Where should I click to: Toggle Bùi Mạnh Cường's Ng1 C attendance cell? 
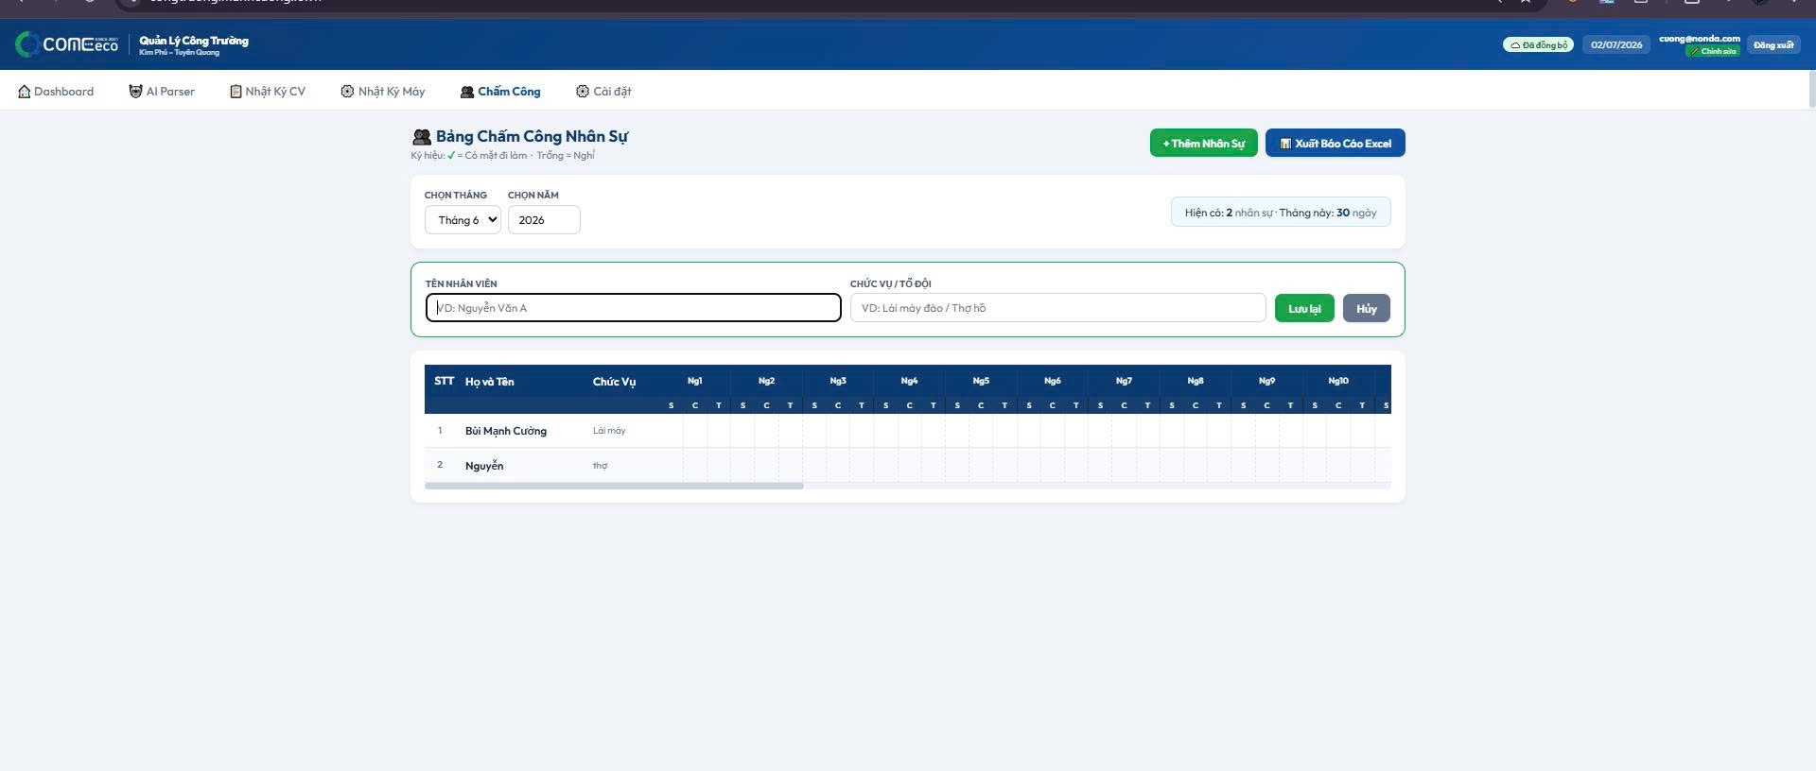[695, 431]
